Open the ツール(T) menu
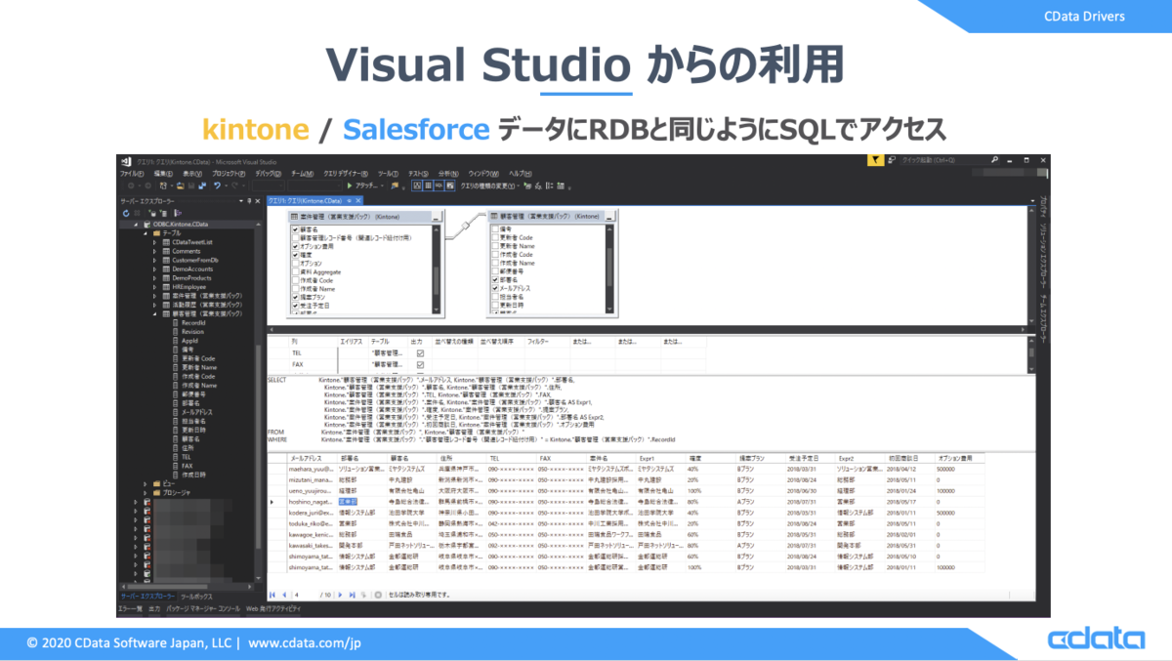The image size is (1172, 661). pyautogui.click(x=388, y=174)
